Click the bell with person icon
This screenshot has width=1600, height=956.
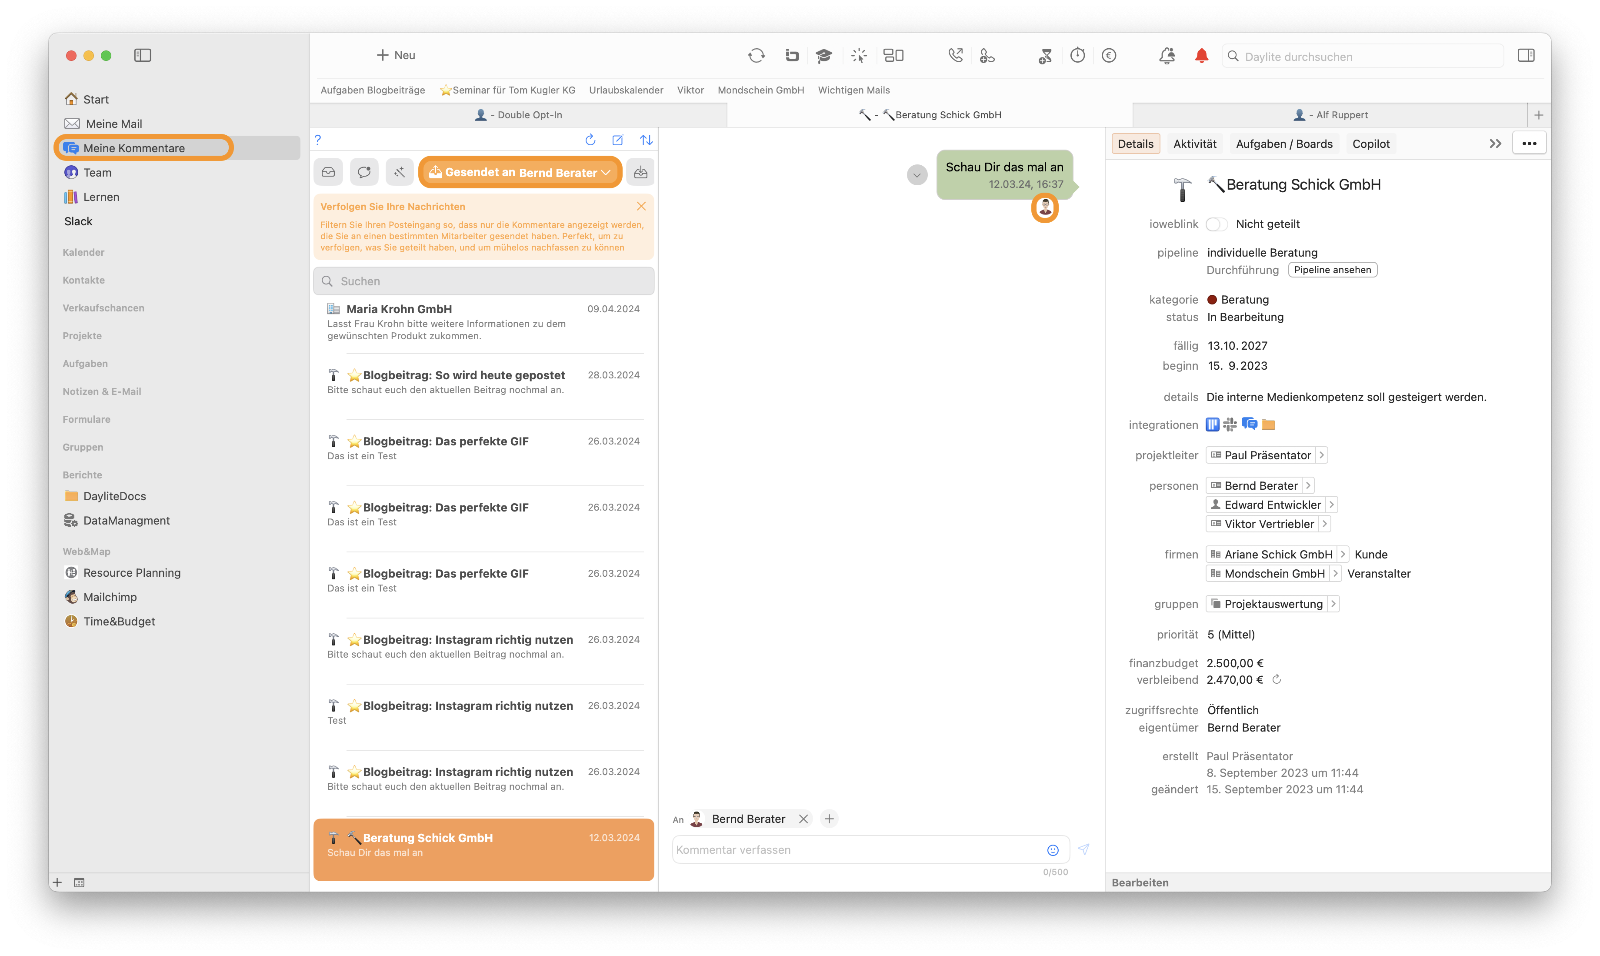tap(1167, 56)
